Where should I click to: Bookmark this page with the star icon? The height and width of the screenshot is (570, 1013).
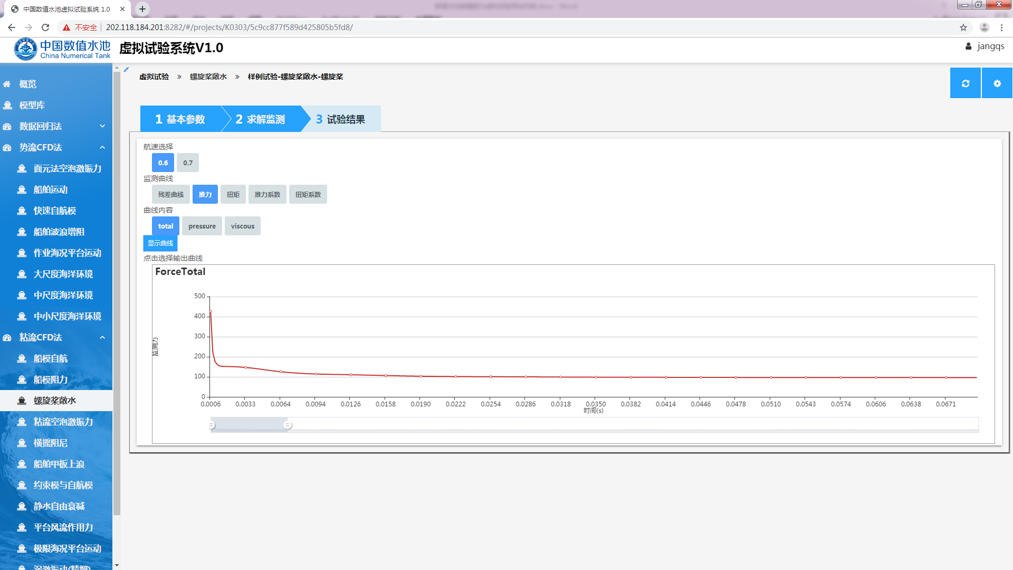[x=963, y=27]
